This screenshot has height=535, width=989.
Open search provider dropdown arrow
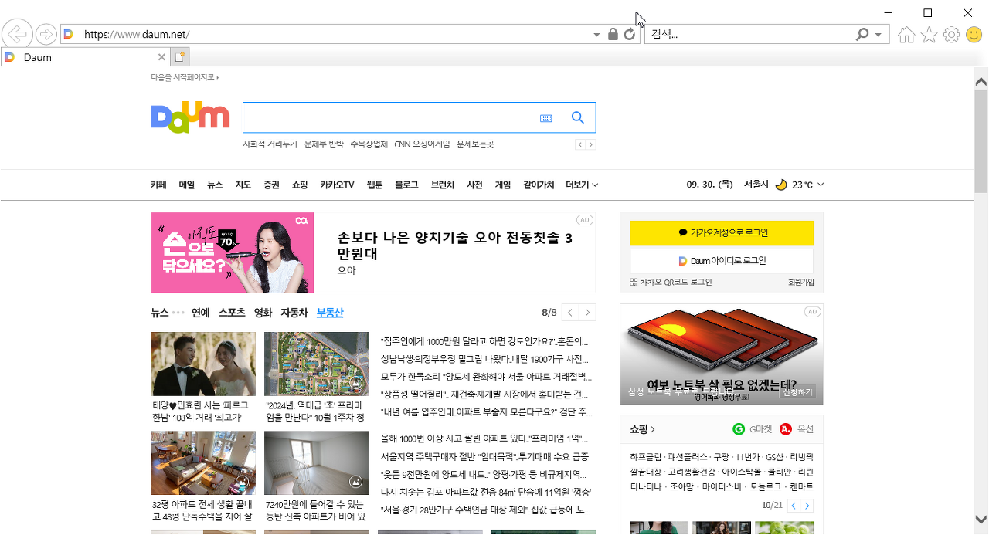[x=879, y=35]
